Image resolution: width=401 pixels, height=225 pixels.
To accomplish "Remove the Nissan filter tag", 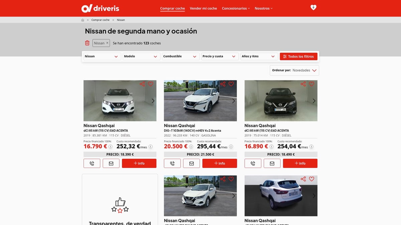I will pos(107,43).
